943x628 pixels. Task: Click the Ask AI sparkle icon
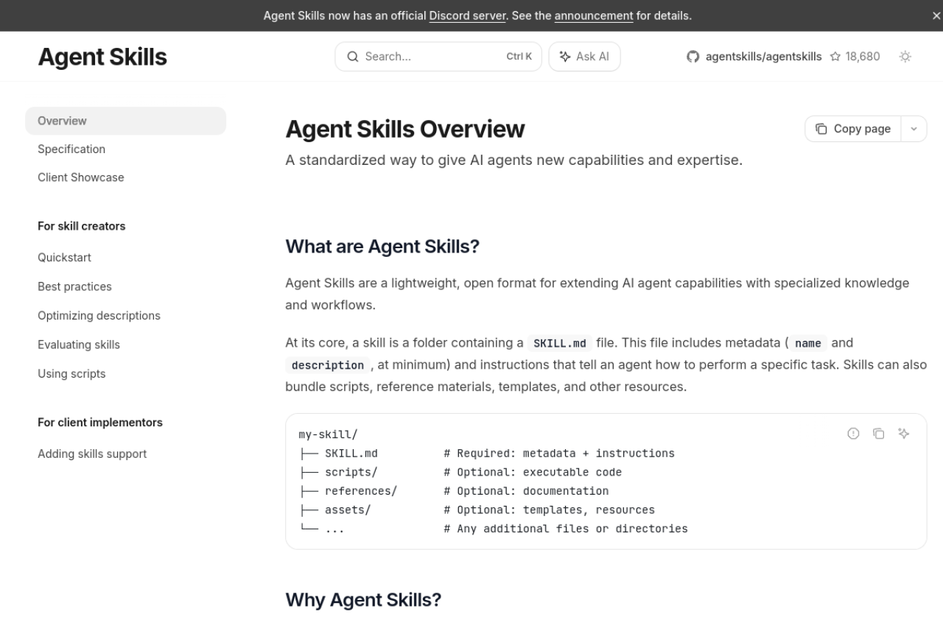[565, 57]
